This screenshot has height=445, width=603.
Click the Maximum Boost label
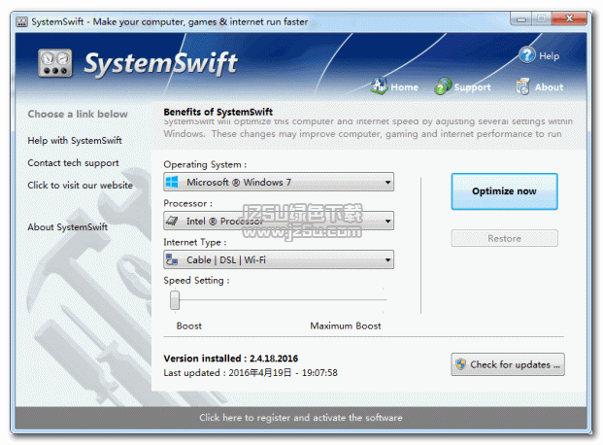pos(346,326)
